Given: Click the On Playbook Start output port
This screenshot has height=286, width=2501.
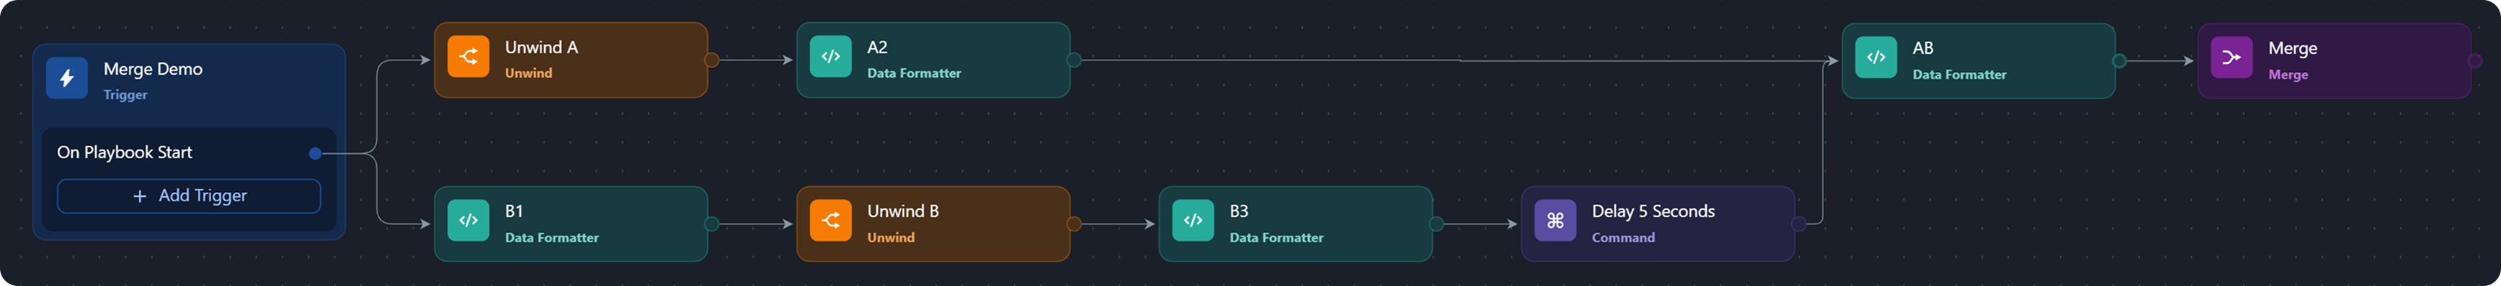Looking at the screenshot, I should [314, 153].
